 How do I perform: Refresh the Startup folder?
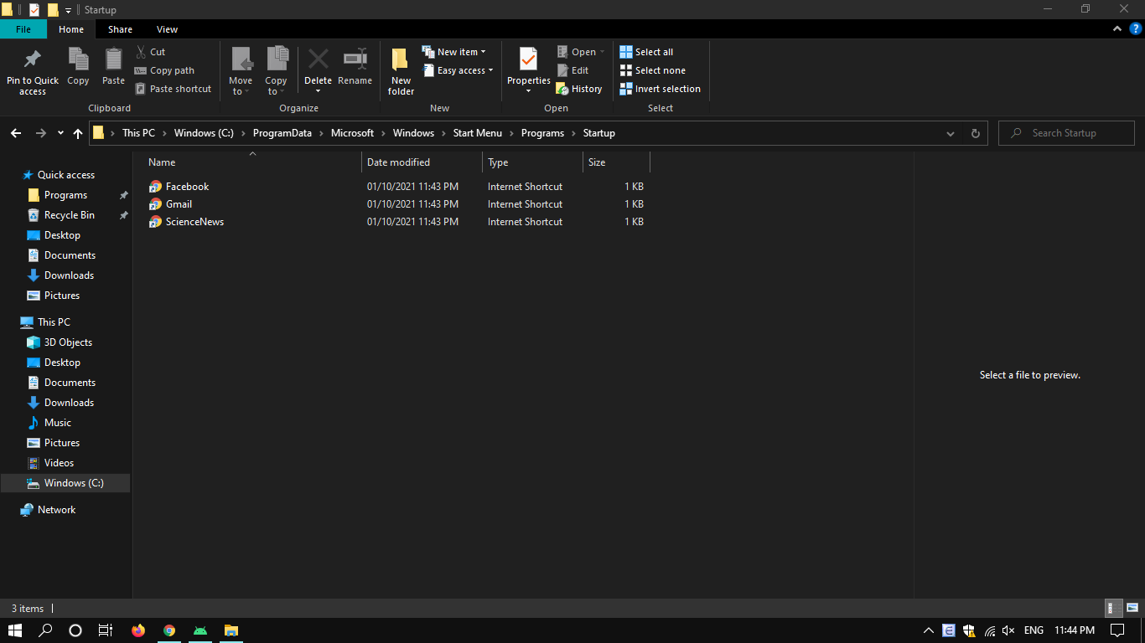pos(975,133)
